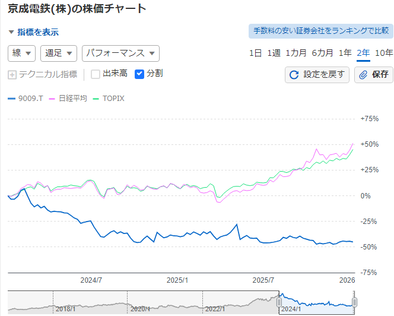Screen dimensions: 394x316
Task: Click the 2025/1 x-axis label
Action: (177, 280)
